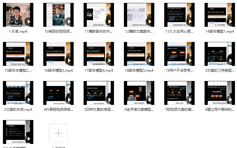Select file name 14脚本模型1.mp4
This screenshot has height=148, width=237.
tap(220, 31)
